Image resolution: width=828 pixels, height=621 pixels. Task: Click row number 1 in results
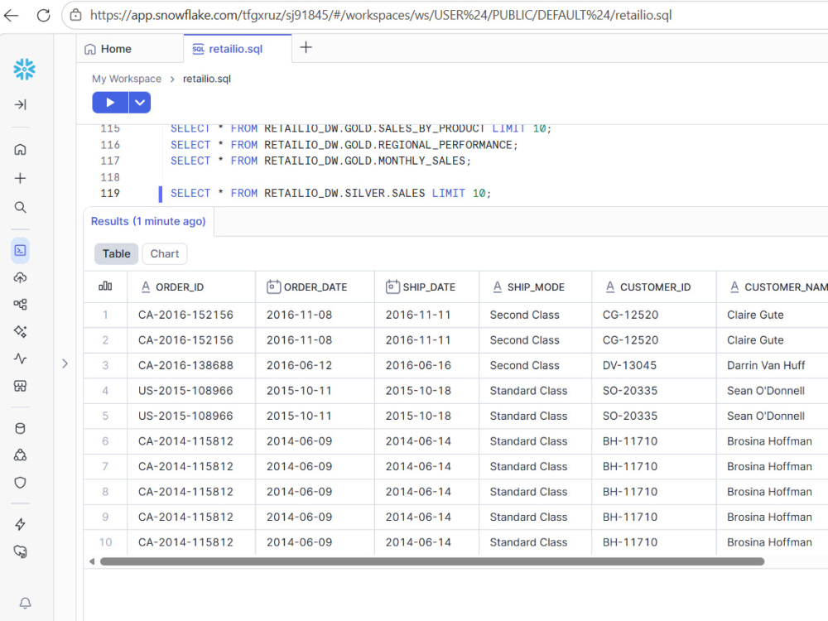[x=105, y=315]
